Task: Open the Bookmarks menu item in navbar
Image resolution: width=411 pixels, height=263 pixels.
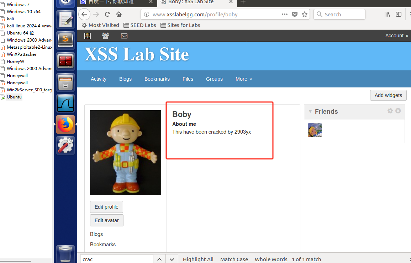Action: [157, 79]
